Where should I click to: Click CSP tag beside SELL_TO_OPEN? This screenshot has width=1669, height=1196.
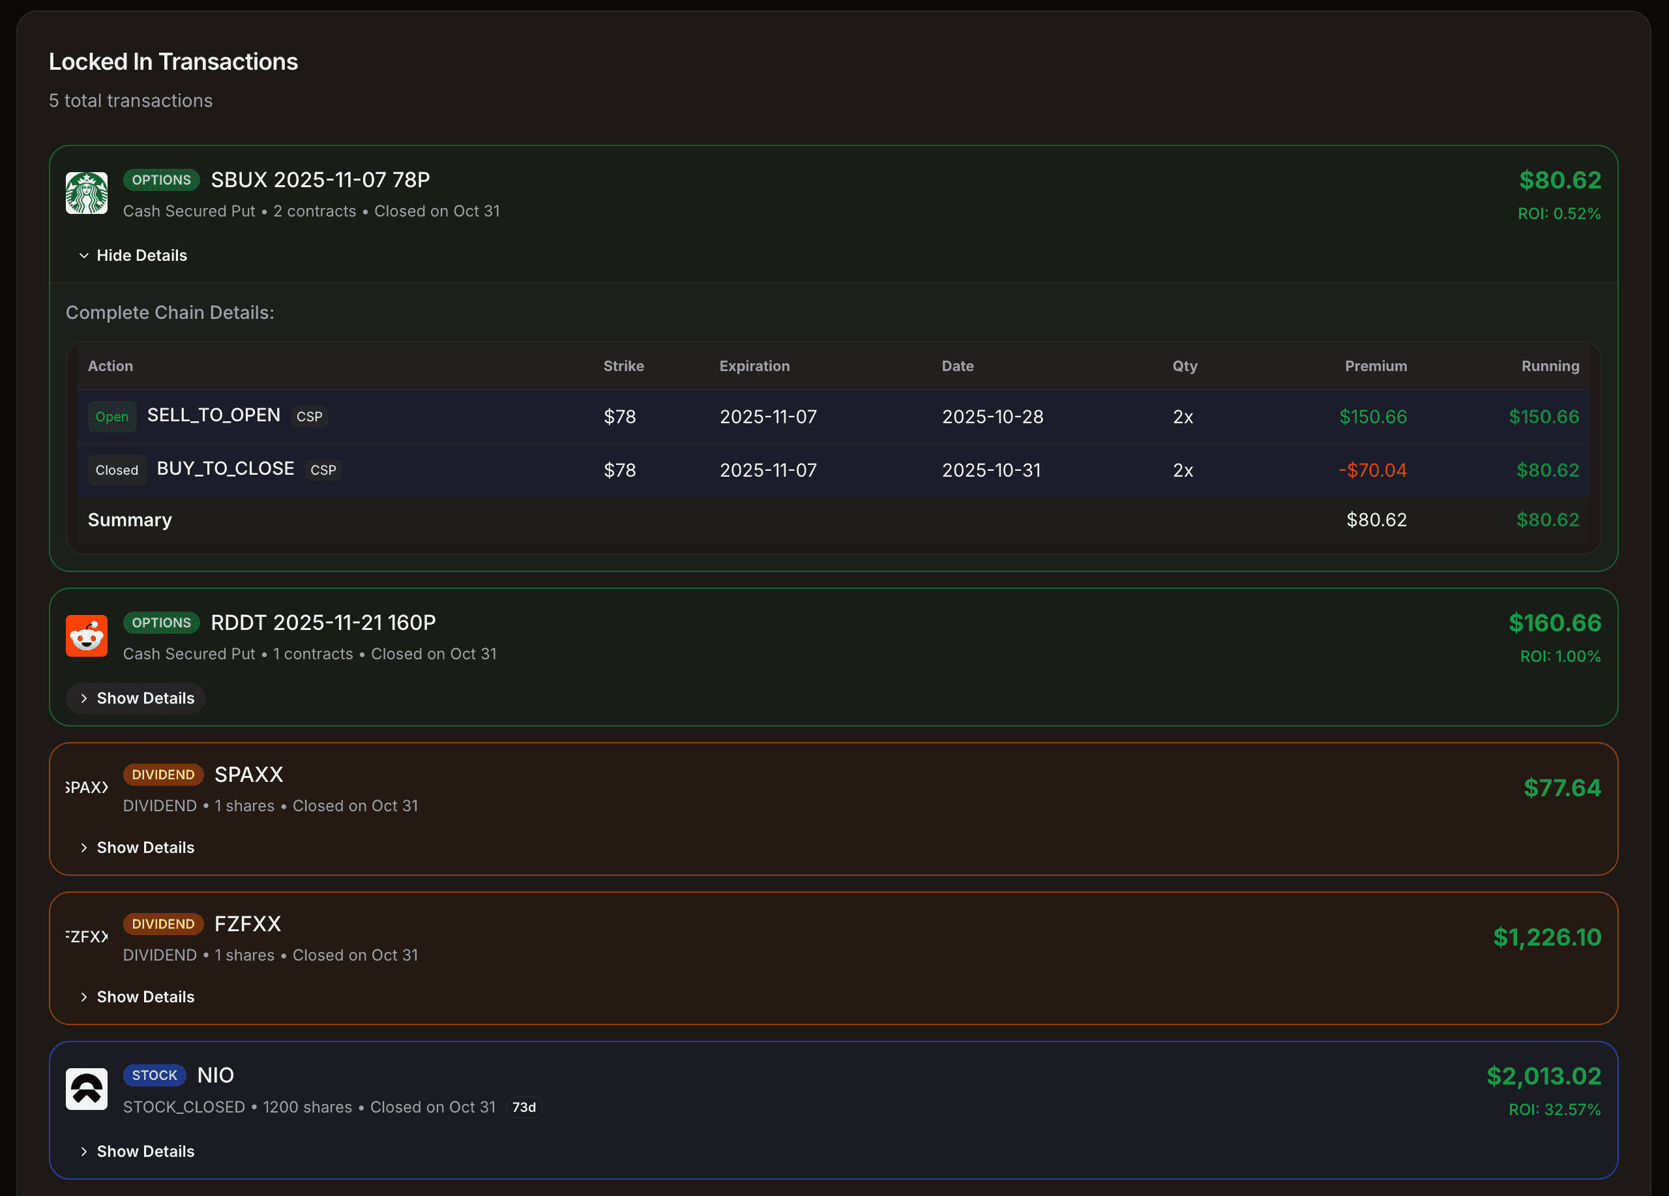tap(310, 417)
